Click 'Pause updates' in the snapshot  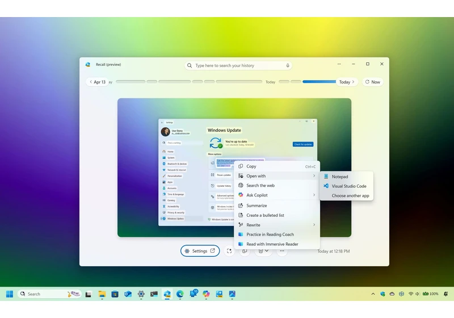(x=224, y=175)
